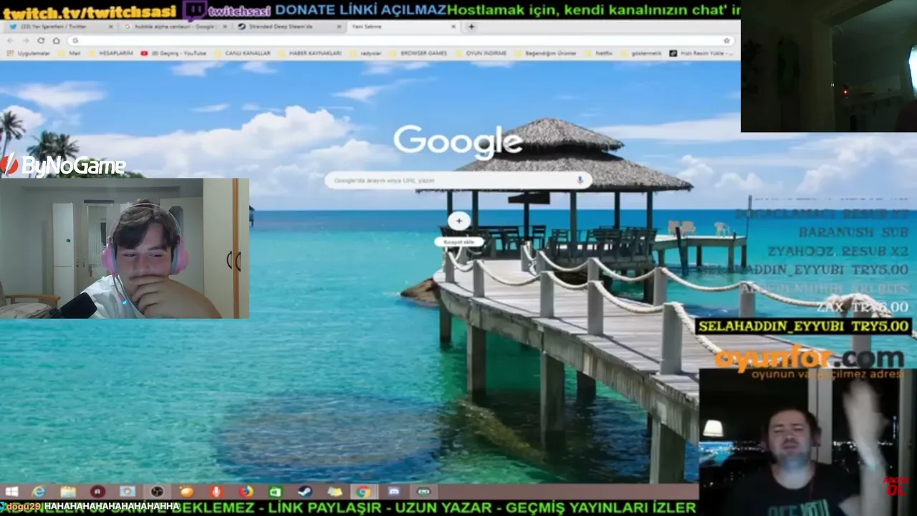
Task: Open the Hızlı Resim Yükle bookmark
Action: click(701, 53)
